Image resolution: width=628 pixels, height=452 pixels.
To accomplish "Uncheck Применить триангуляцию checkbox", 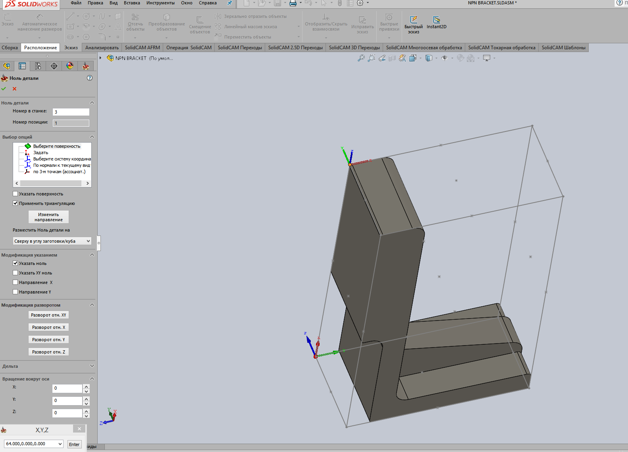I will [15, 203].
